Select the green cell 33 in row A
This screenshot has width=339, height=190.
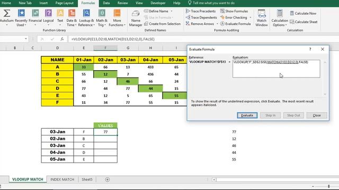[x=84, y=67]
